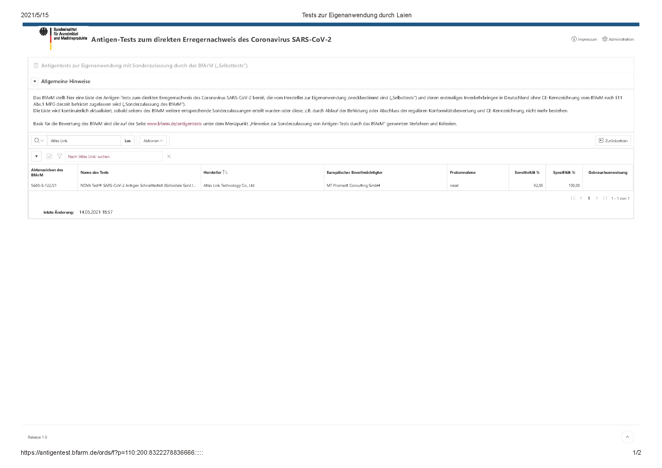Viewport: 662px width, 468px height.
Task: Open the Nach 'Atlas Link' suchen filter
Action: click(114, 156)
